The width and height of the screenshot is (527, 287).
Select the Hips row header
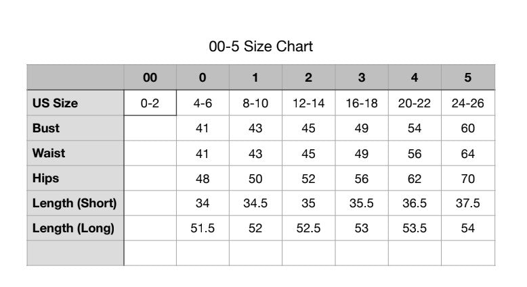click(x=75, y=178)
